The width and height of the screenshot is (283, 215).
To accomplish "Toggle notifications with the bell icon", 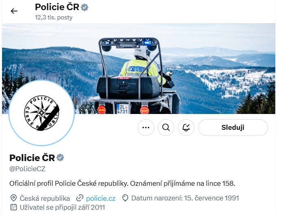I will (186, 127).
